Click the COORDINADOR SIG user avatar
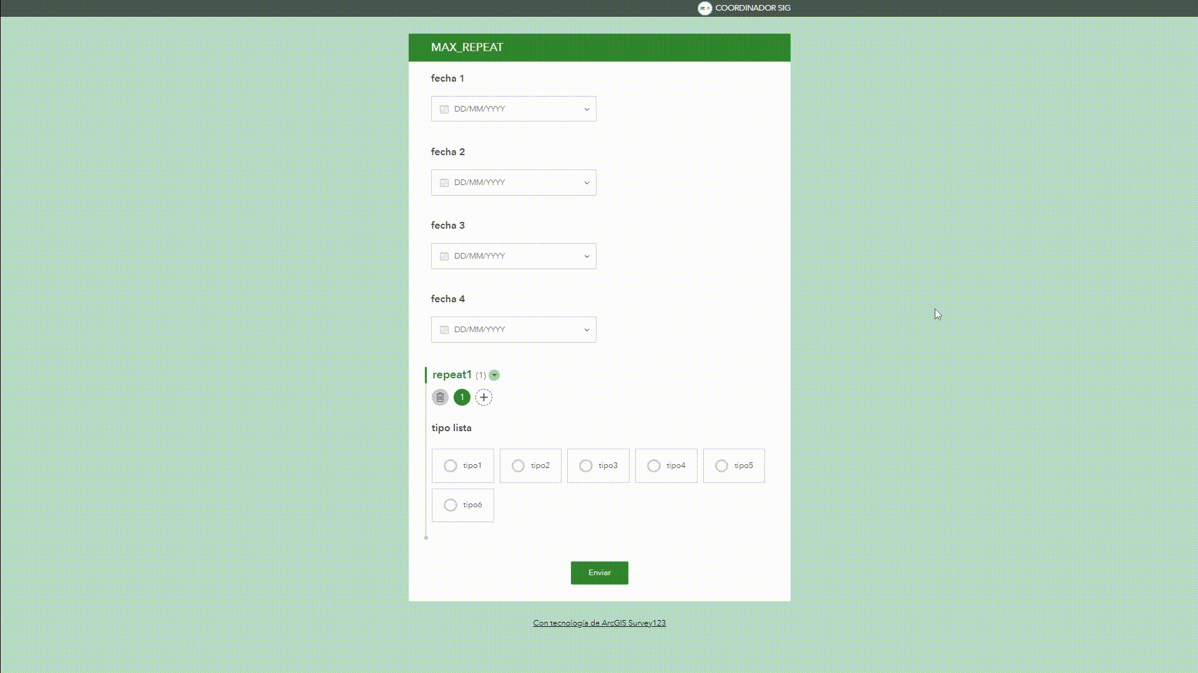The width and height of the screenshot is (1198, 673). tap(704, 8)
